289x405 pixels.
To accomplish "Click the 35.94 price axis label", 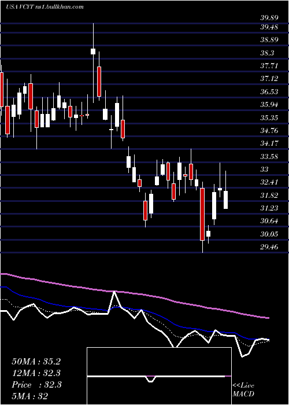I will pos(269,105).
